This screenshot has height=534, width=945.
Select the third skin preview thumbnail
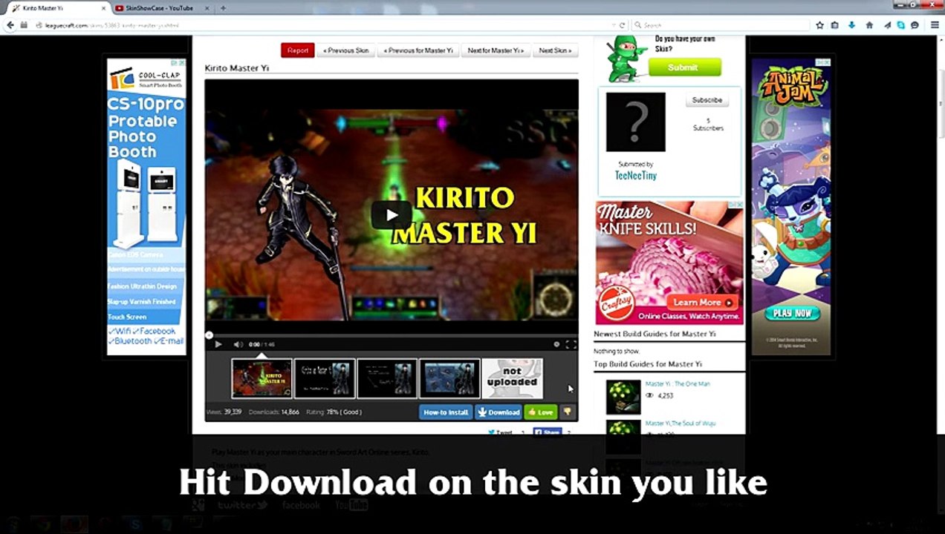point(387,378)
